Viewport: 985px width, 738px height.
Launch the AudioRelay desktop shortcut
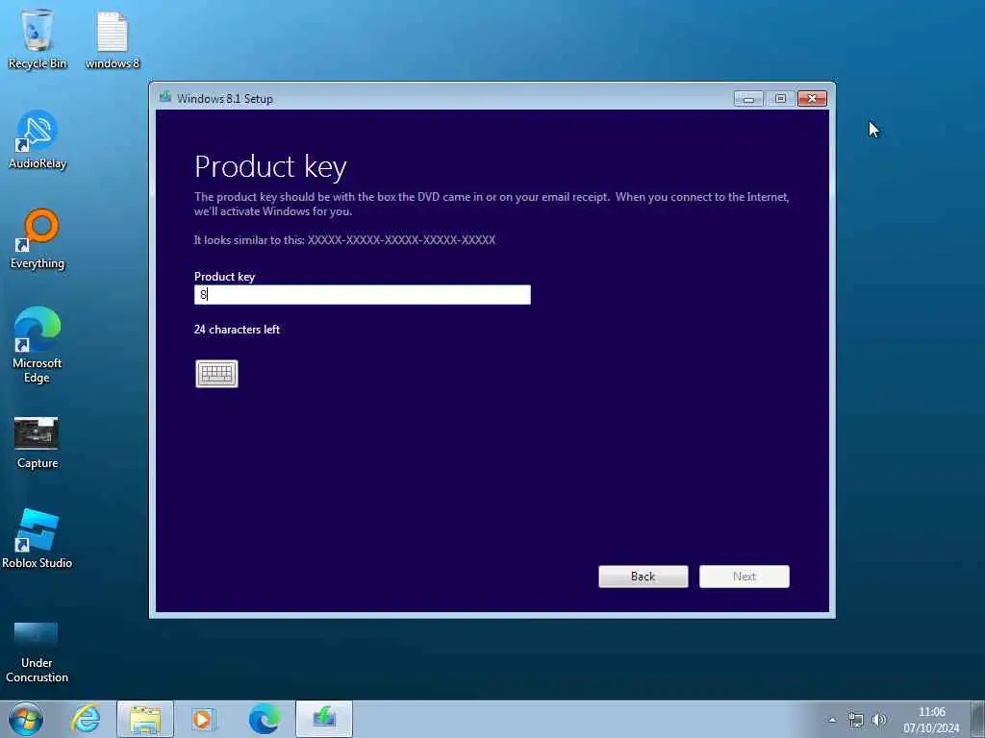pyautogui.click(x=38, y=139)
